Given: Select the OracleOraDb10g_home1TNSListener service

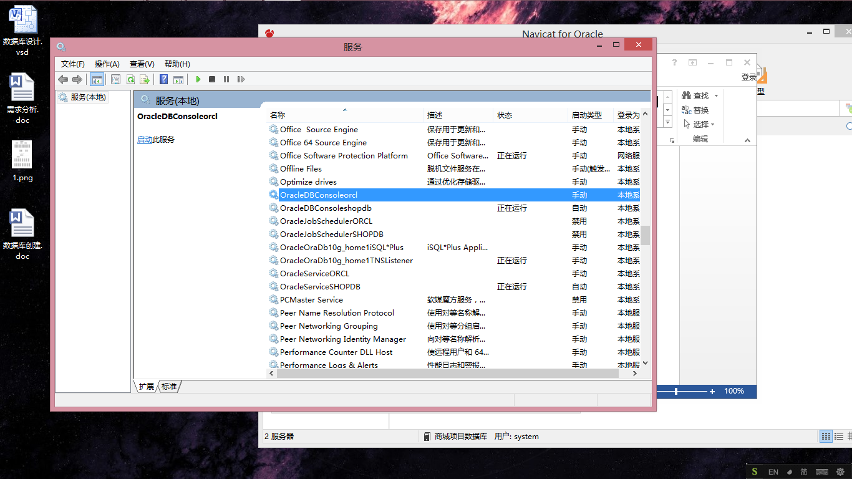Looking at the screenshot, I should (x=454, y=260).
